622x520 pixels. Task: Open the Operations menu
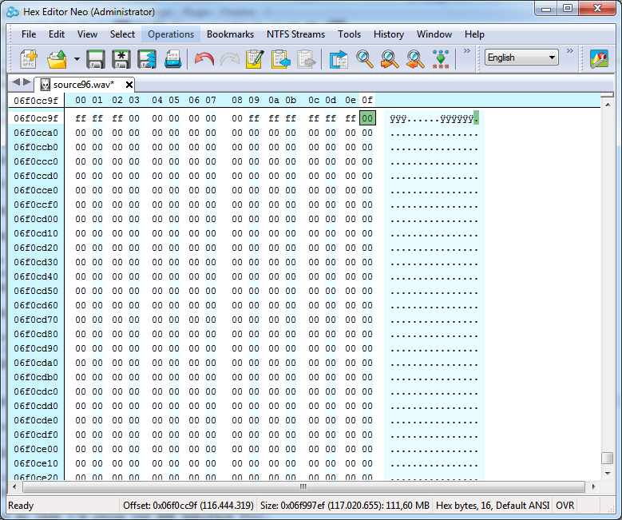point(171,34)
